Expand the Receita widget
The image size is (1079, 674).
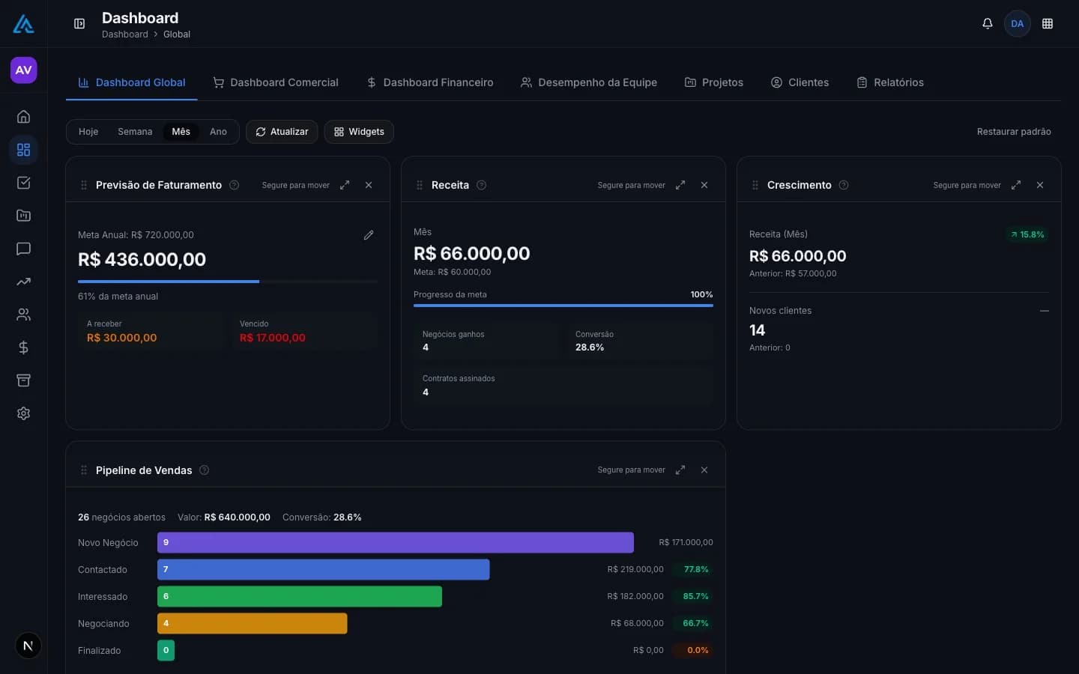680,185
